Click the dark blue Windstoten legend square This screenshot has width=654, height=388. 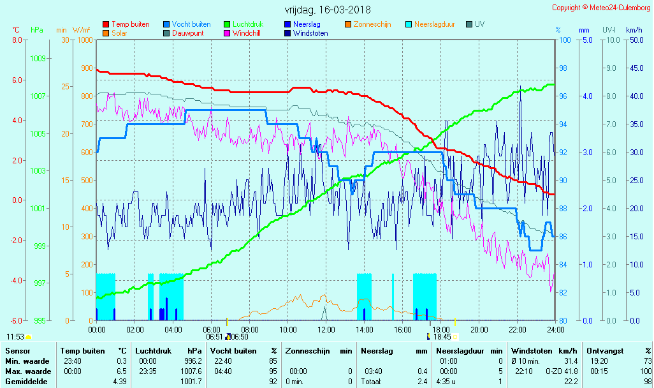pos(287,33)
